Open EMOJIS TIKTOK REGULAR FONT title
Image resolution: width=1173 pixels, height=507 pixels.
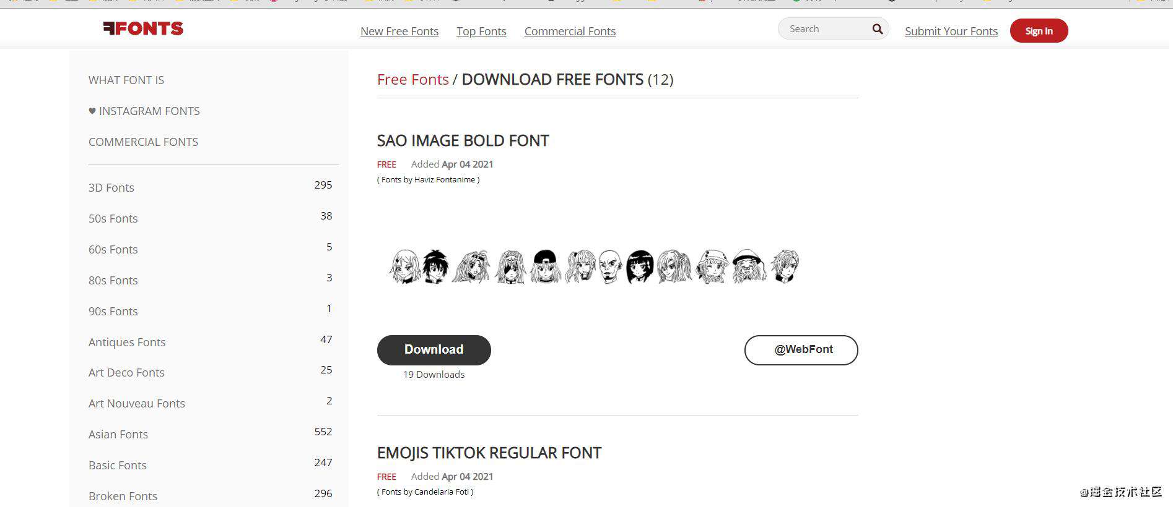coord(489,453)
